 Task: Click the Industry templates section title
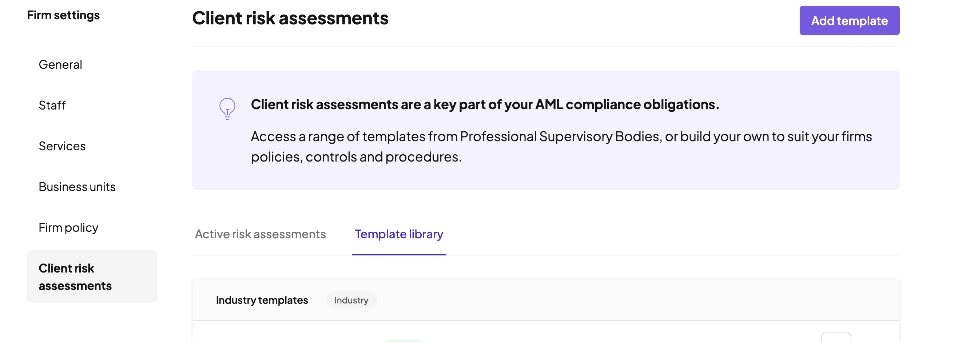(262, 300)
